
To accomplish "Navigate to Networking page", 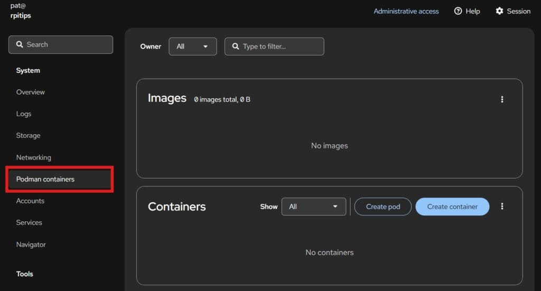I will tap(33, 157).
